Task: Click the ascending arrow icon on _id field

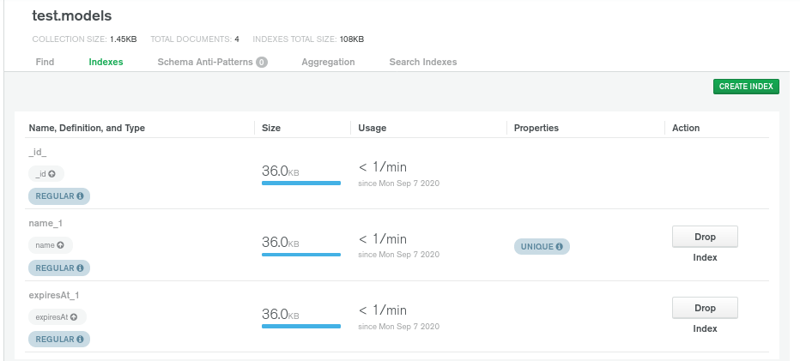Action: (x=52, y=174)
